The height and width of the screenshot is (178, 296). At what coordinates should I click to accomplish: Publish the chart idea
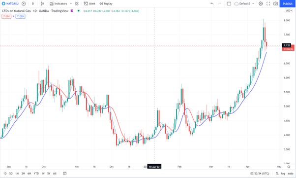(x=288, y=3)
